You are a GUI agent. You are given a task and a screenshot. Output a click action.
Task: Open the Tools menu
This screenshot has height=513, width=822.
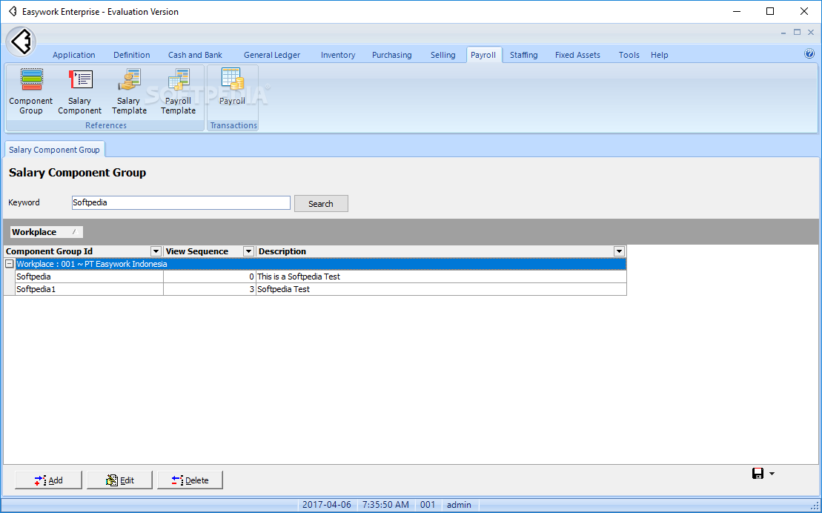point(629,55)
